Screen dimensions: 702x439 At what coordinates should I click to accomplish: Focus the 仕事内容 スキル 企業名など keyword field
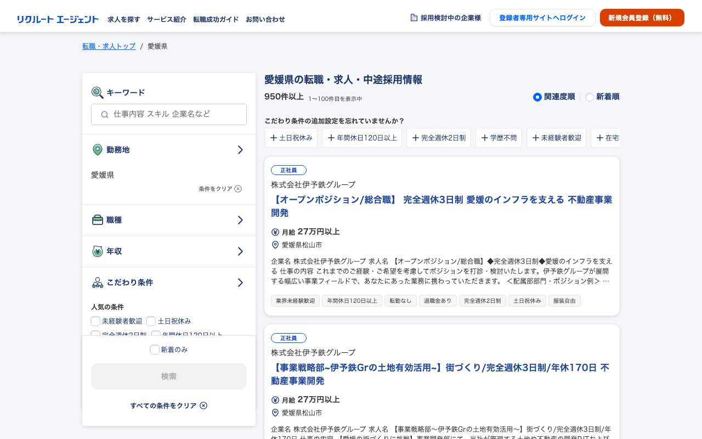coord(169,115)
